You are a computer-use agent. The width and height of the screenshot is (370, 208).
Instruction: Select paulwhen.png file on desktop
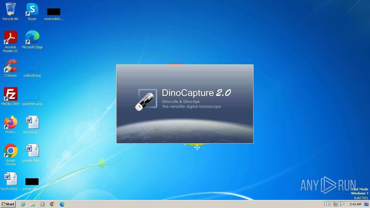click(x=32, y=99)
